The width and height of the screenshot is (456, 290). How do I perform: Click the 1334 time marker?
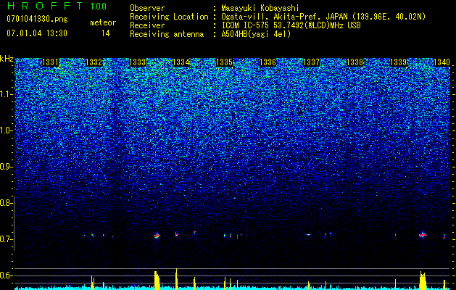point(181,62)
